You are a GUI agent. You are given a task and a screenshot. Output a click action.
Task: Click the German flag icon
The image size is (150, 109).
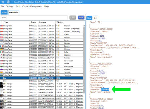(1, 49)
